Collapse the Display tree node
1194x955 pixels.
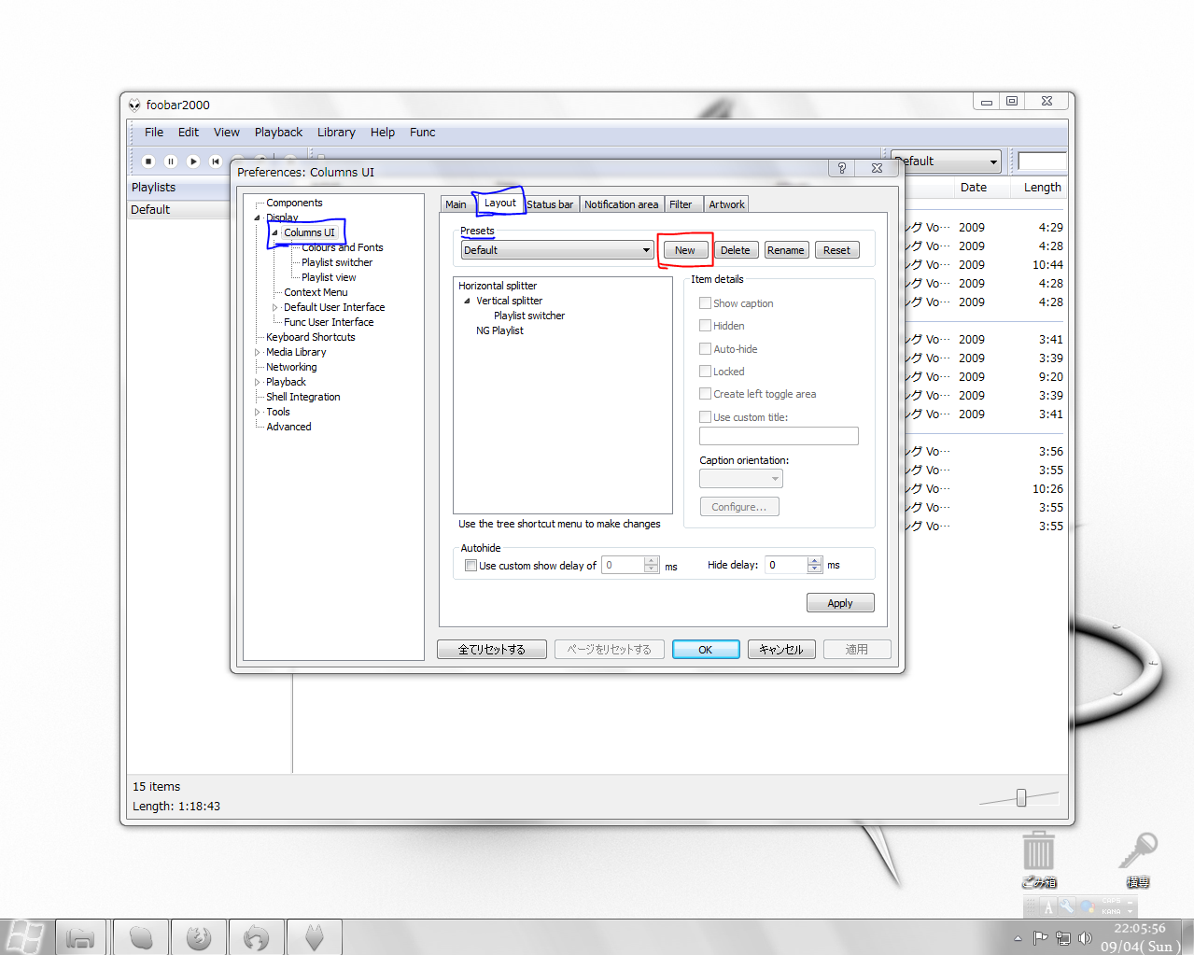click(258, 218)
